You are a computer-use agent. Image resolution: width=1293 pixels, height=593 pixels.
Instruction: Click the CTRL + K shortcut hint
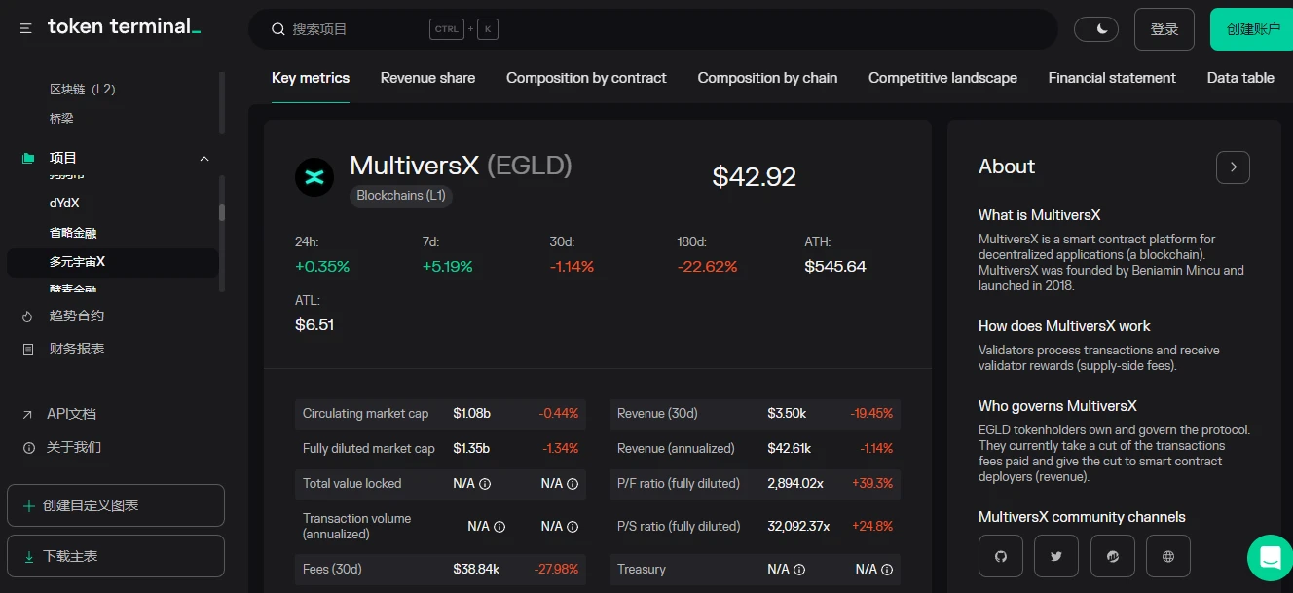pyautogui.click(x=463, y=29)
